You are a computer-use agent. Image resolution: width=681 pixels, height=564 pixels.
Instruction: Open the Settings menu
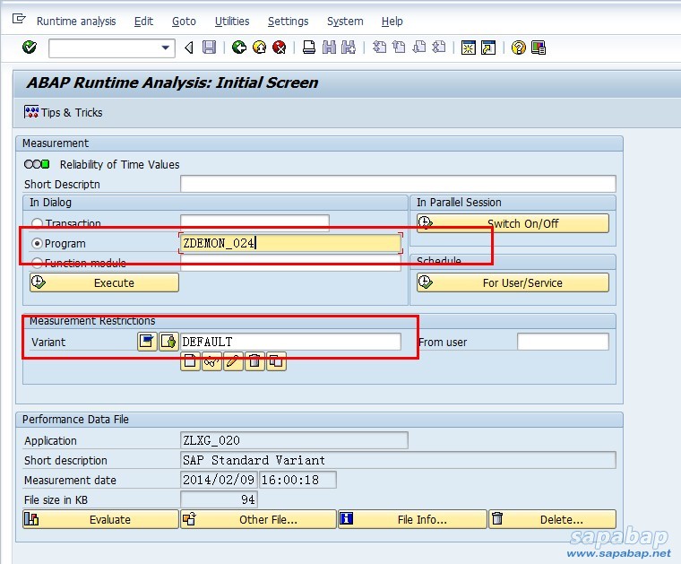pos(288,22)
